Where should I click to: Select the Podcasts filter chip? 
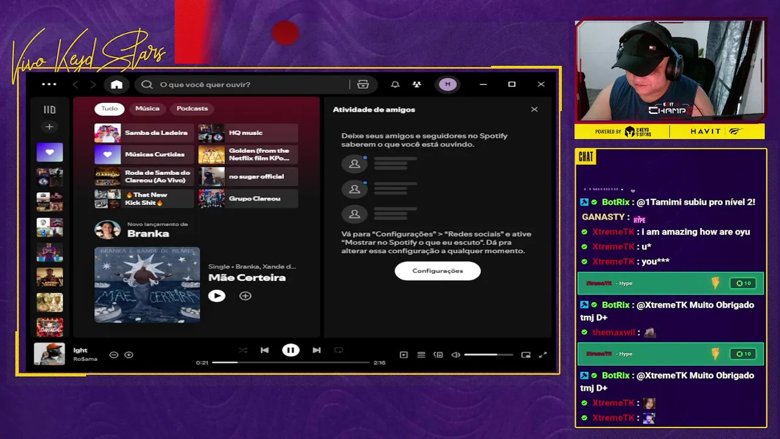tap(192, 109)
